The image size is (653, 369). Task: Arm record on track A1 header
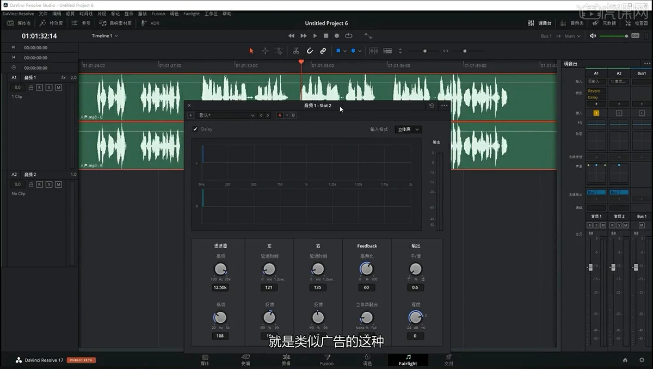(40, 87)
